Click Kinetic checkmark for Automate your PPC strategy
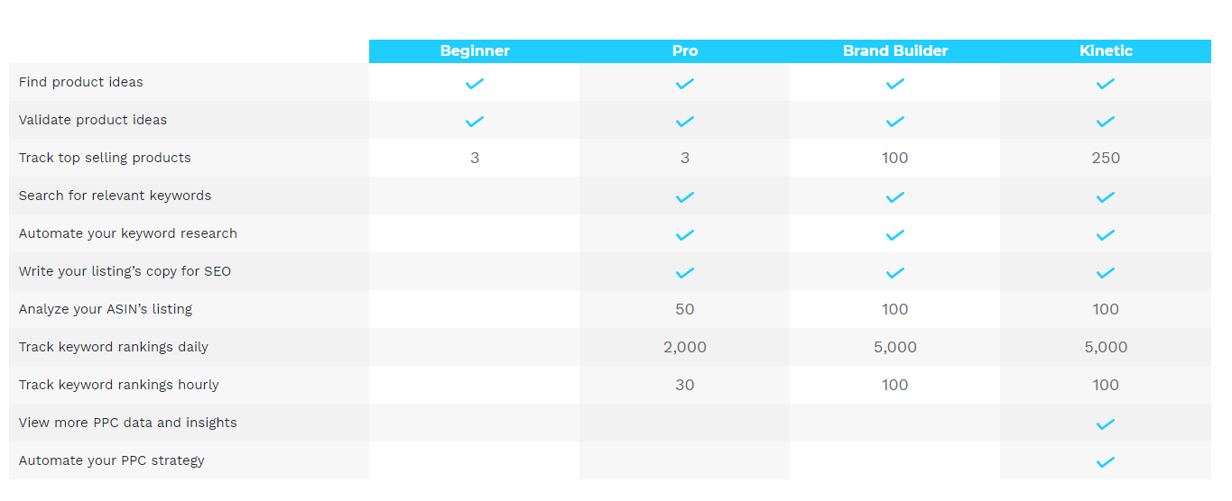The height and width of the screenshot is (501, 1232). pyautogui.click(x=1105, y=462)
